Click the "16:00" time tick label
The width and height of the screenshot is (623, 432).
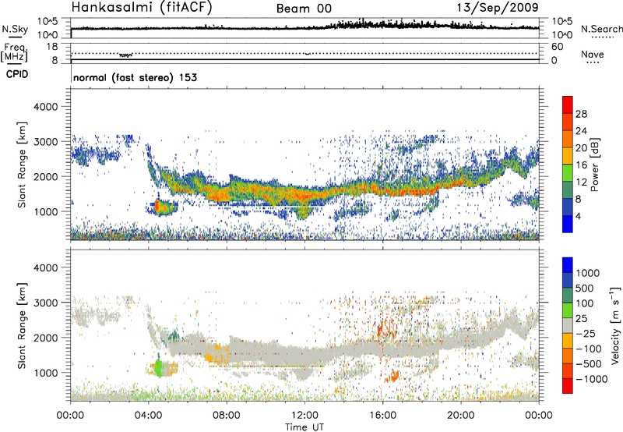pos(382,416)
